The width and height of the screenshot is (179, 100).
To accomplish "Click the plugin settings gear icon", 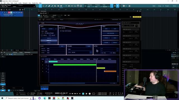I will click(x=130, y=17).
